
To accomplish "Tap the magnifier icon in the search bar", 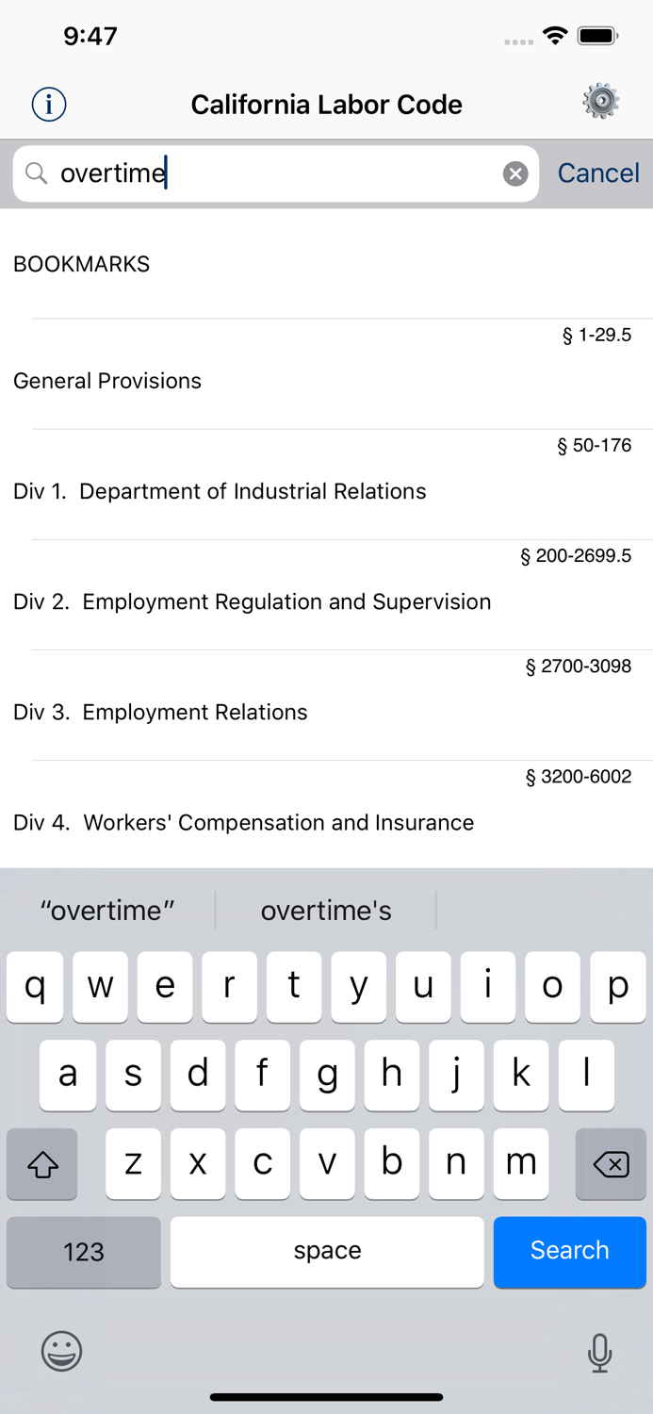I will pyautogui.click(x=36, y=173).
